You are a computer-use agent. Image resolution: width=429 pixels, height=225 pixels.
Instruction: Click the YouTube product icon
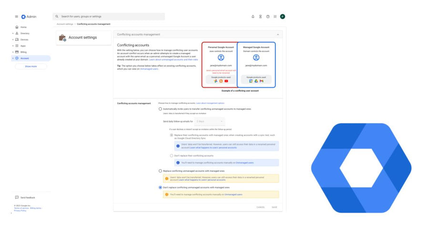click(226, 81)
